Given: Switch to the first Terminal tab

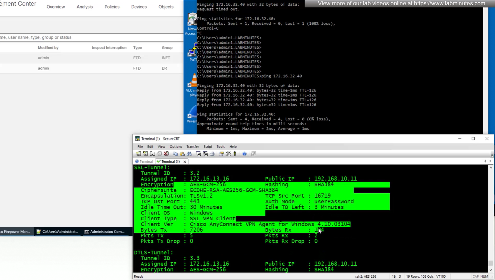Looking at the screenshot, I should [144, 162].
